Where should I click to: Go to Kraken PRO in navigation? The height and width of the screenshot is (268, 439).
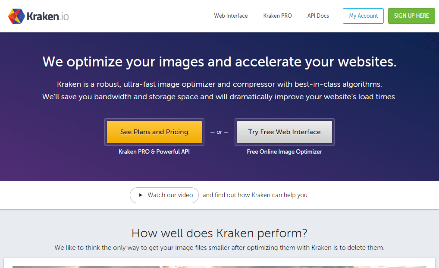pyautogui.click(x=277, y=16)
